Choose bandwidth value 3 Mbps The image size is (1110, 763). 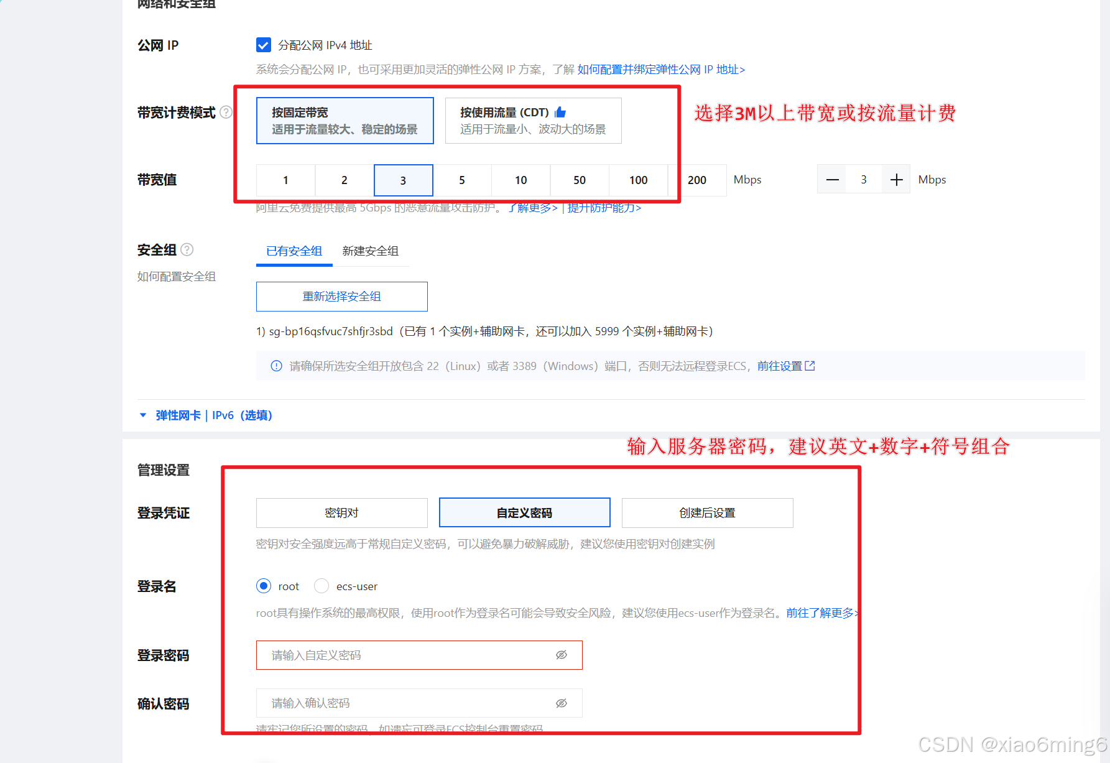tap(404, 180)
